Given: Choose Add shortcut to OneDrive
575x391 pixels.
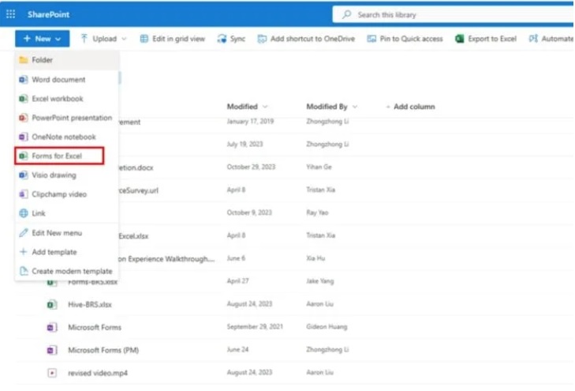Looking at the screenshot, I should tap(312, 39).
